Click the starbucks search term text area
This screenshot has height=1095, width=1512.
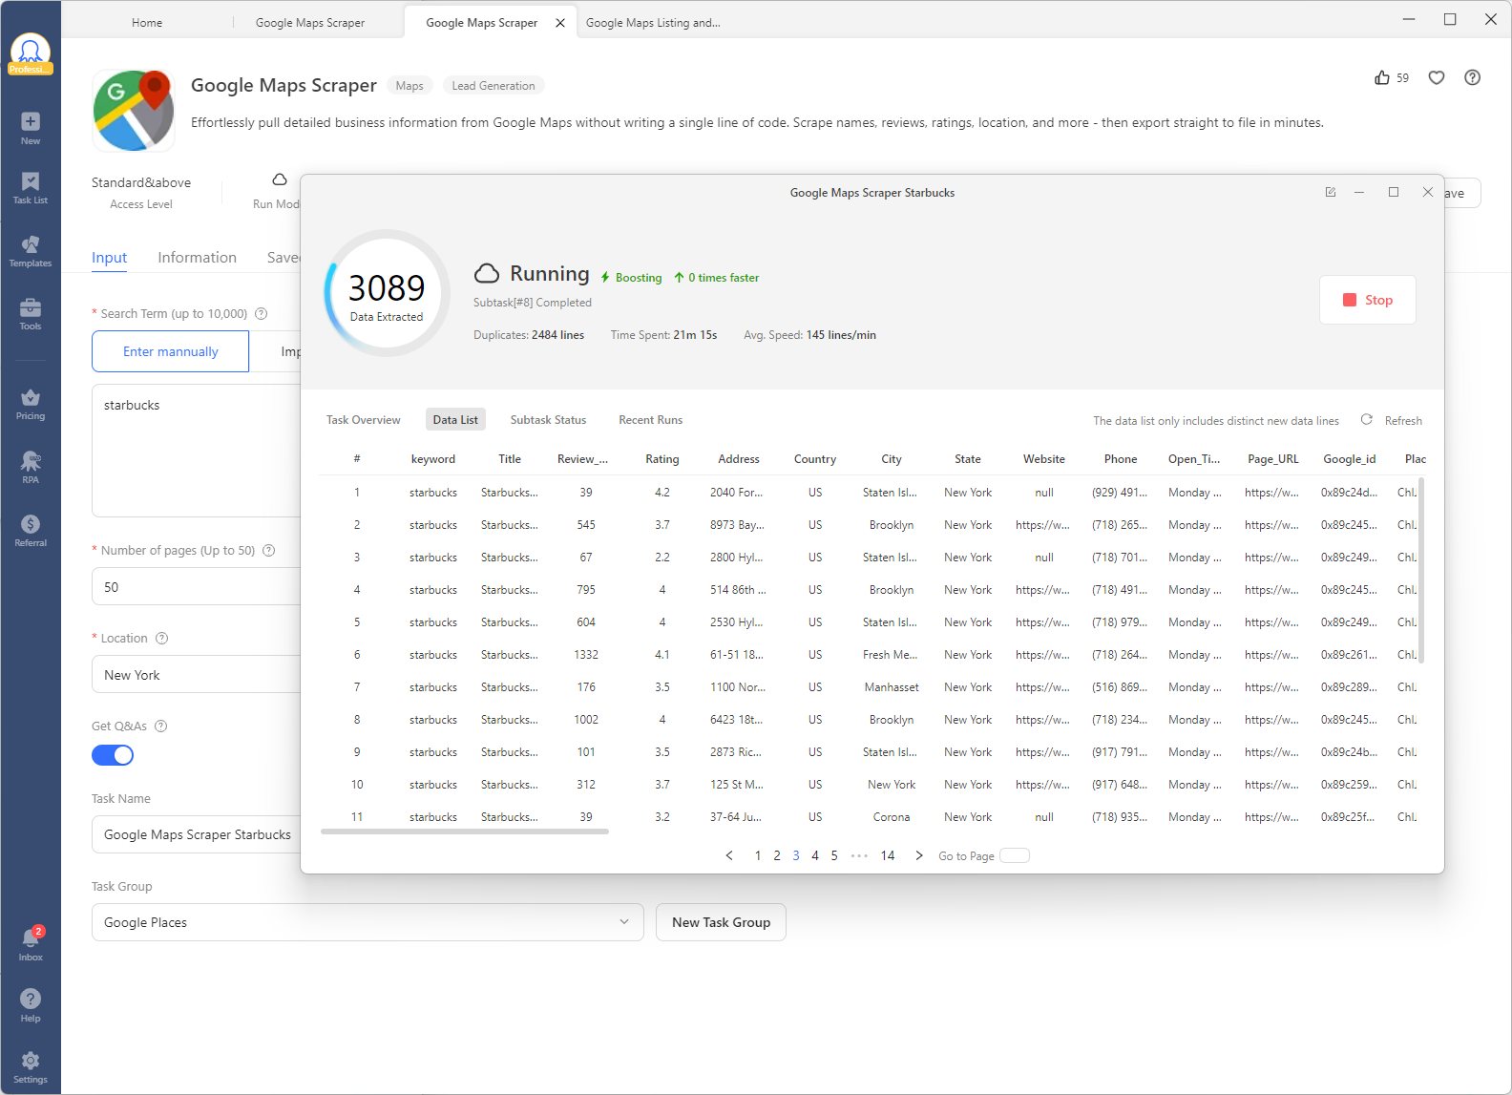[x=197, y=451]
